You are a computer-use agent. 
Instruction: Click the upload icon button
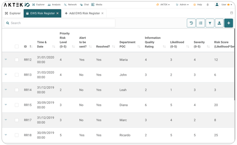tap(219, 23)
